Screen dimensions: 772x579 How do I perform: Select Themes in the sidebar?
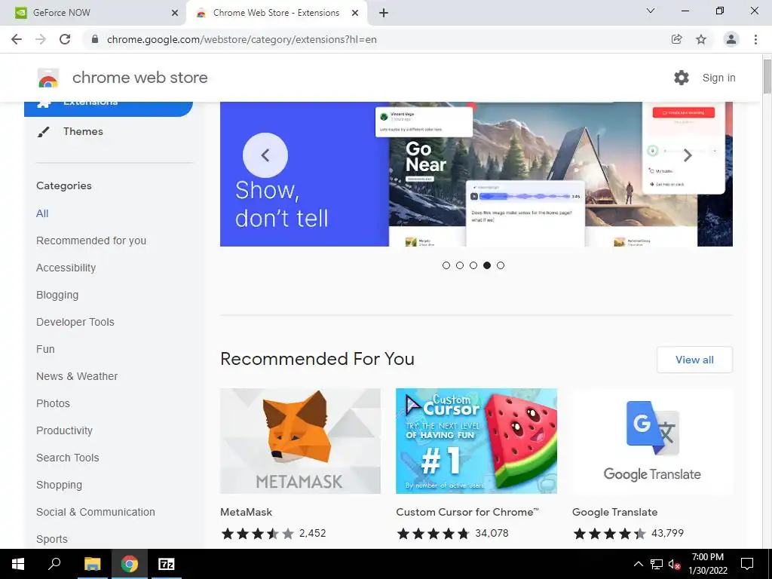tap(83, 131)
